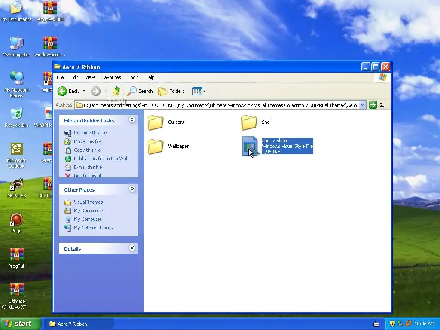The width and height of the screenshot is (440, 330).
Task: Select My Computer desktop icon
Action: pos(16,46)
